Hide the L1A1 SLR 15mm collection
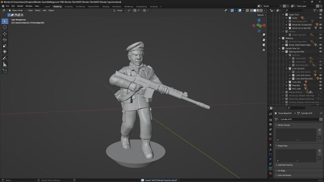The height and width of the screenshot is (182, 324). [x=320, y=75]
